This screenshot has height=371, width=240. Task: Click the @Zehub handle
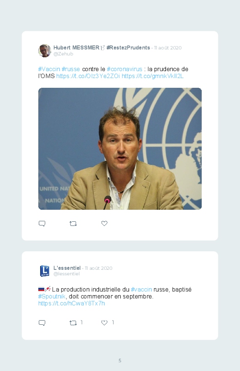point(63,54)
